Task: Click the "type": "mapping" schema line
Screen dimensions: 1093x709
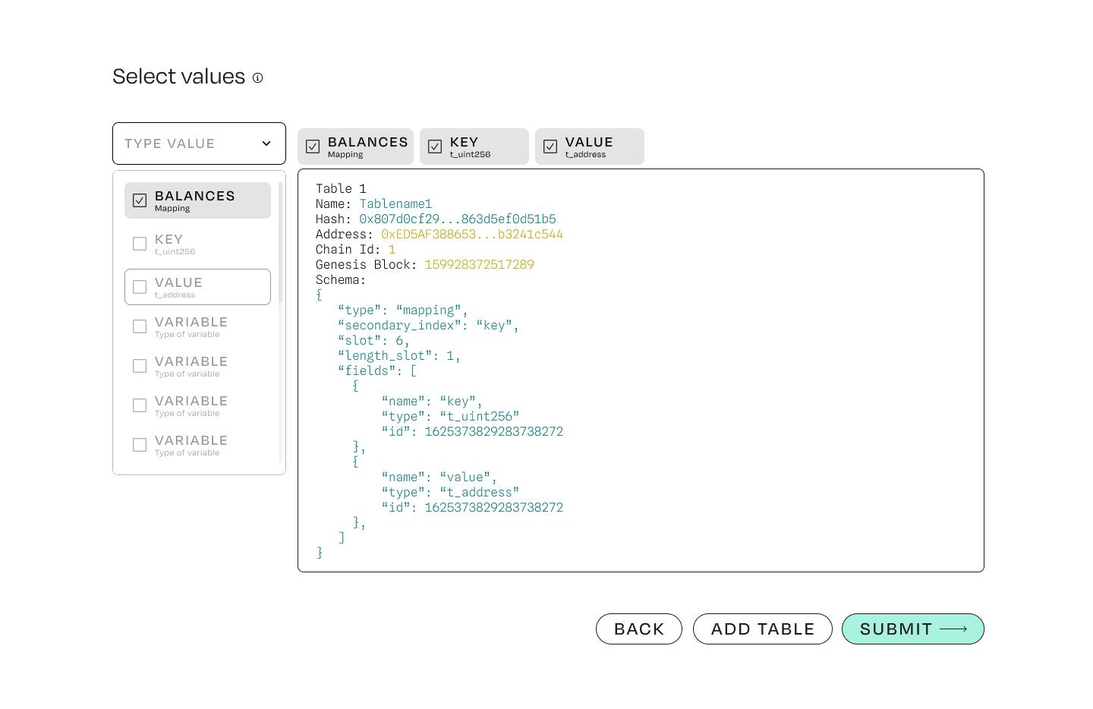Action: pos(403,310)
